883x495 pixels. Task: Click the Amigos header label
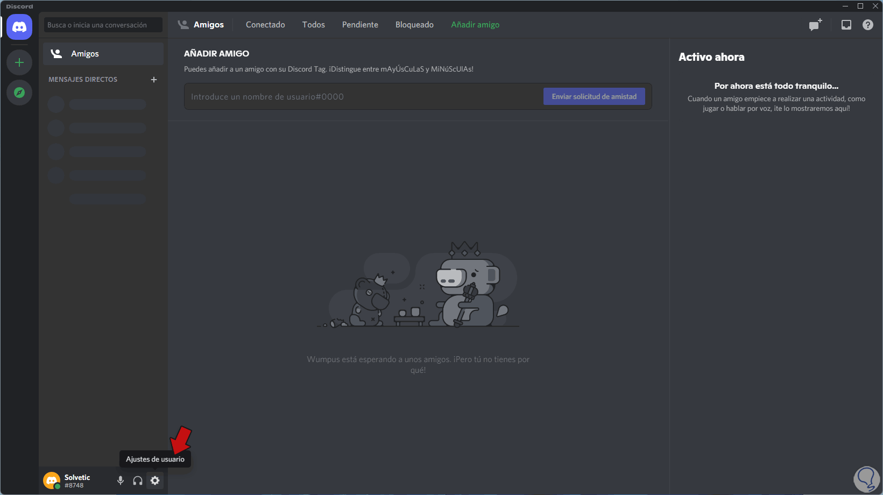click(209, 25)
